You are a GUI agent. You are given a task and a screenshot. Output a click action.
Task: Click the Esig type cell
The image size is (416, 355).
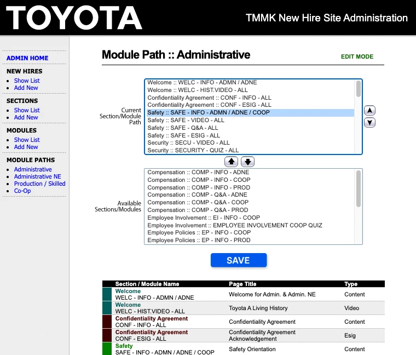[x=350, y=335]
